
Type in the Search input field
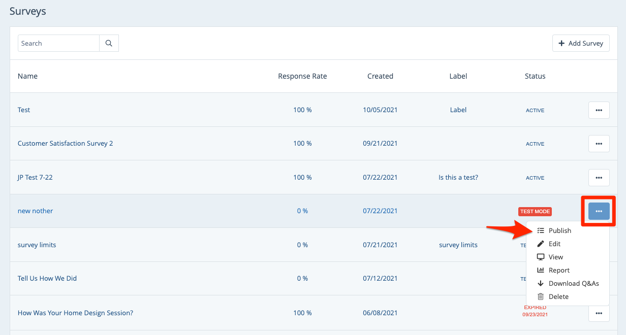coord(58,43)
